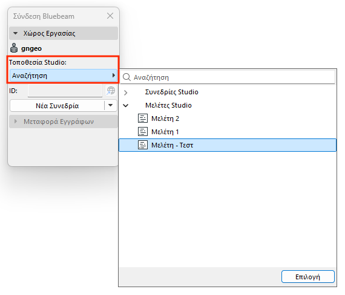345x295 pixels.
Task: Click the Τοποθεσία Studio: label
Action: 38,62
